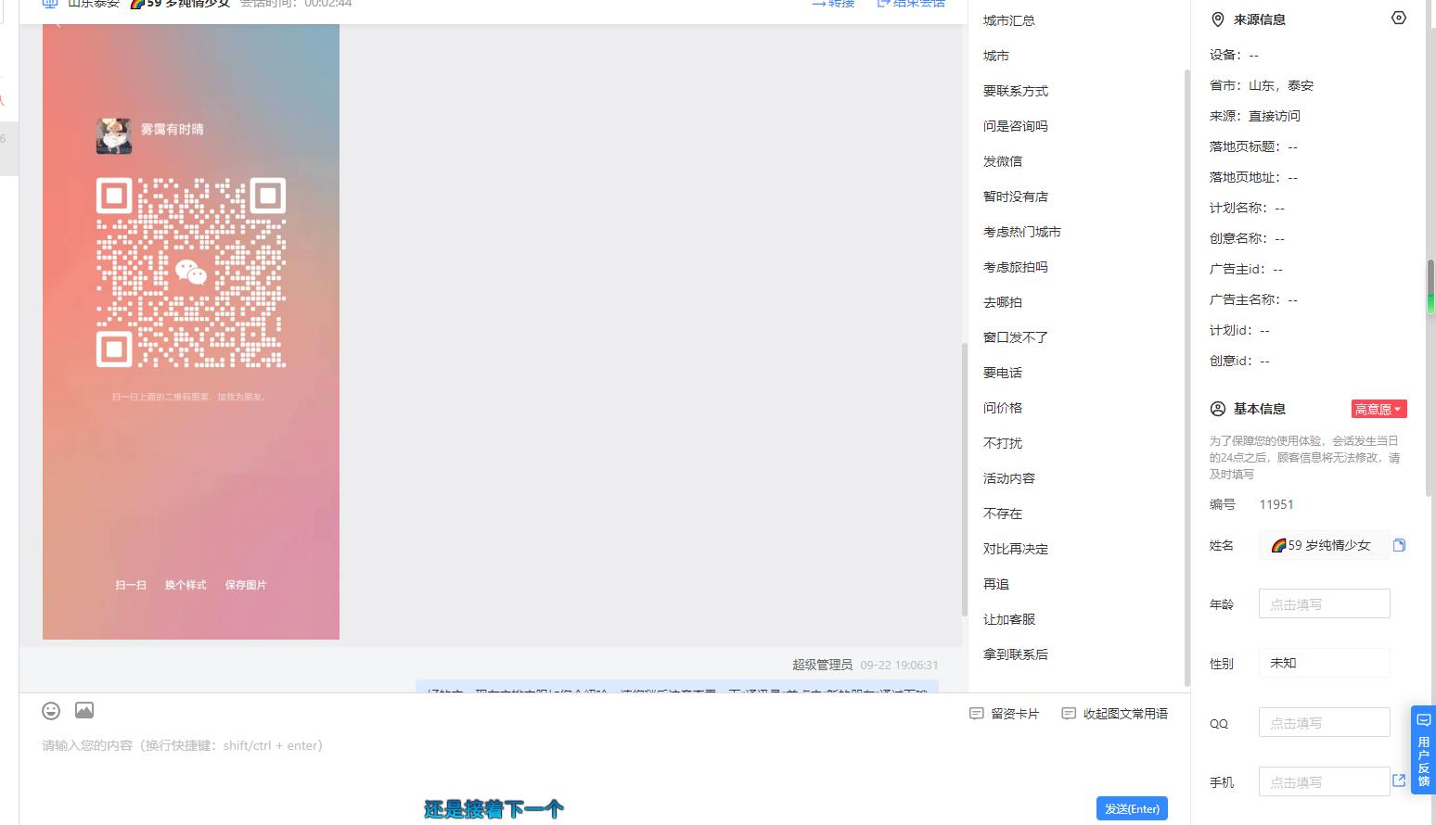Click the QQ input field
This screenshot has height=825, width=1436.
[1324, 722]
